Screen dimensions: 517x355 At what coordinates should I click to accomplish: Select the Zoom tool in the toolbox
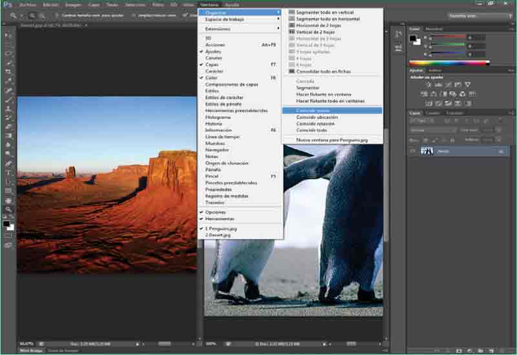[x=8, y=210]
